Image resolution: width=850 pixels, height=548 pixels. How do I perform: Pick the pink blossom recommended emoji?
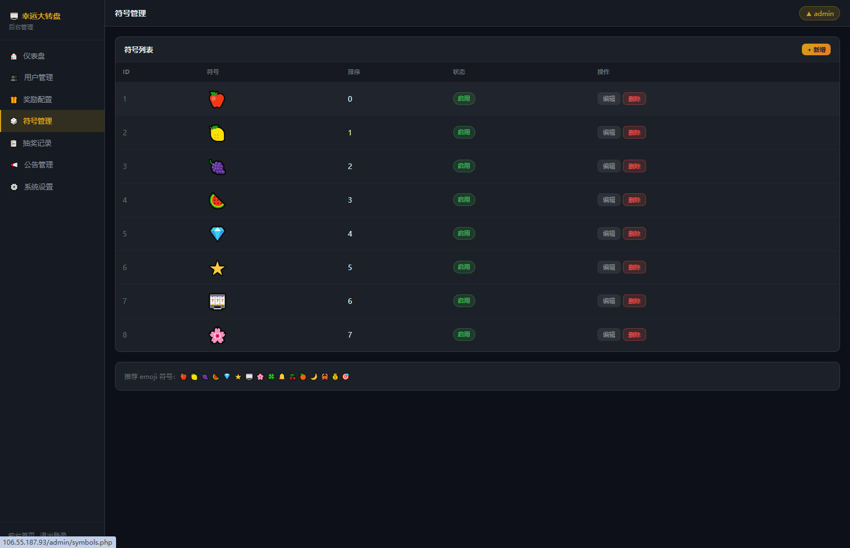260,377
